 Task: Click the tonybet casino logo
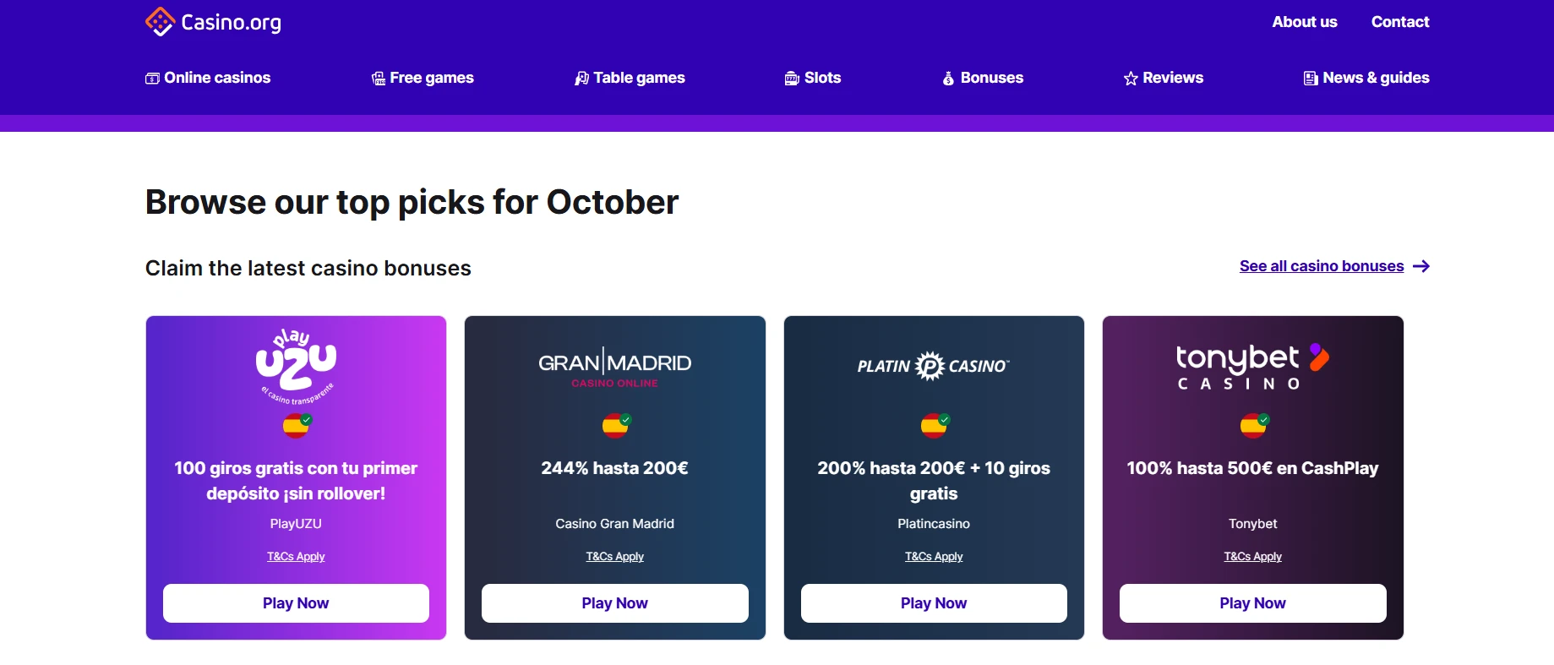point(1252,367)
